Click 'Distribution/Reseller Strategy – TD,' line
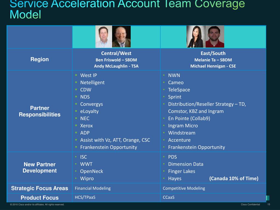This screenshot has width=280, height=210. click(x=207, y=104)
